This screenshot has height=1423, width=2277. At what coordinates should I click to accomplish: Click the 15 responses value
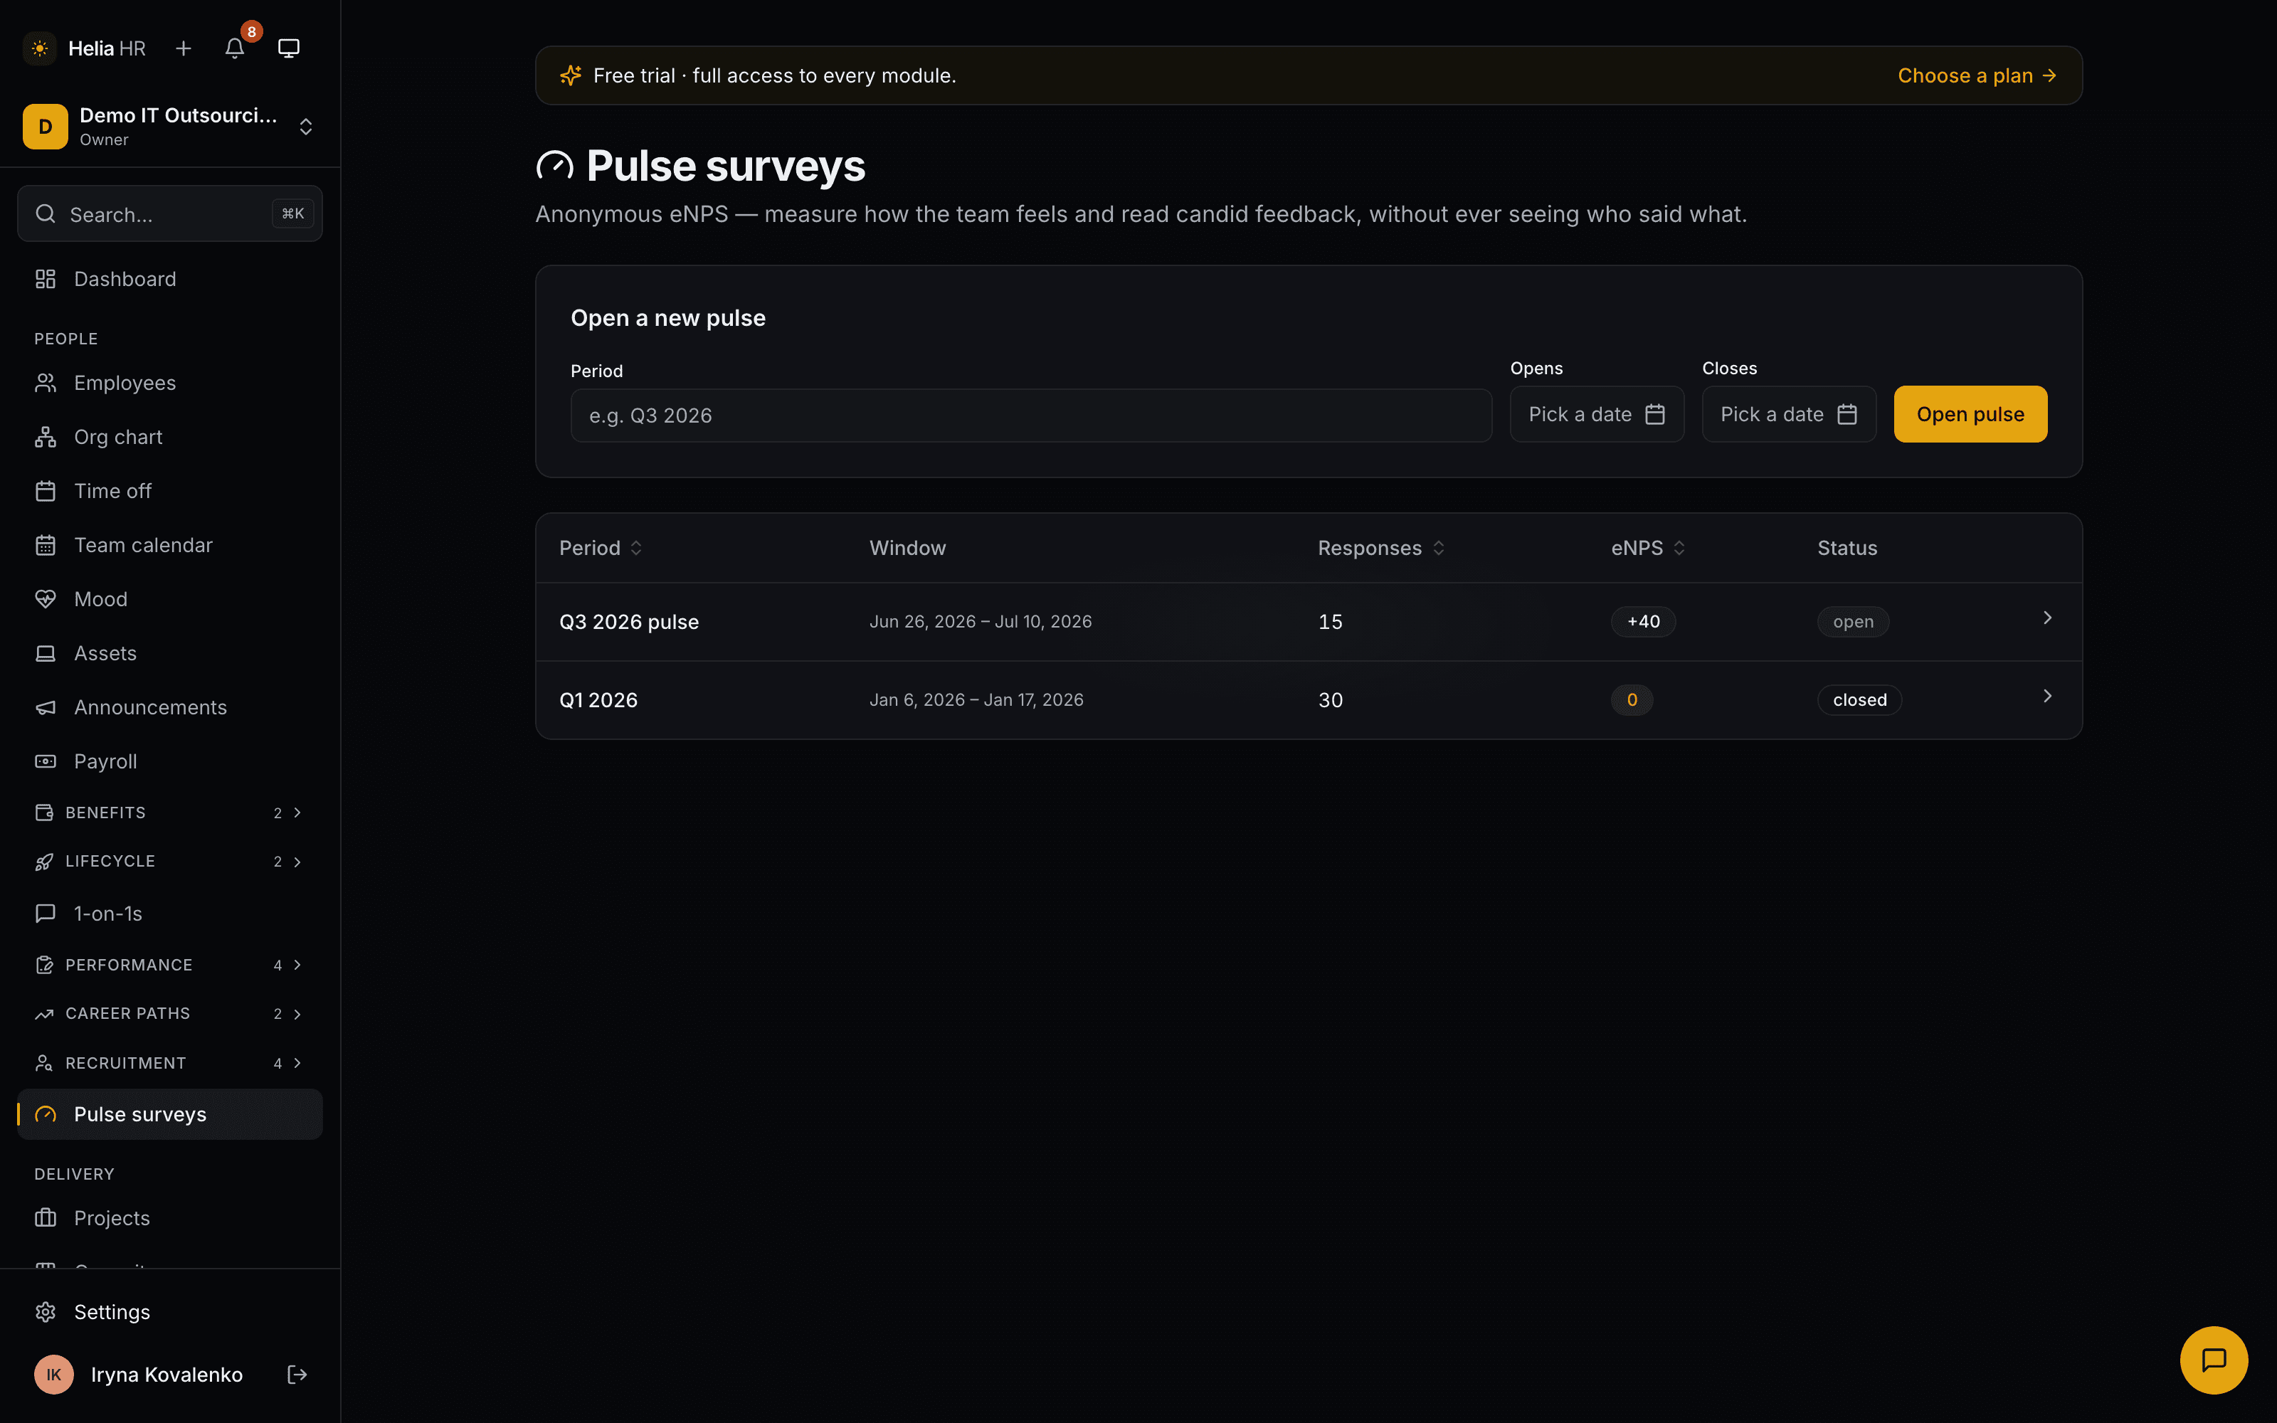pos(1331,621)
